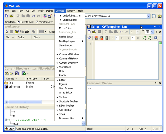Click the Current Directory new folder icon

tap(12, 73)
